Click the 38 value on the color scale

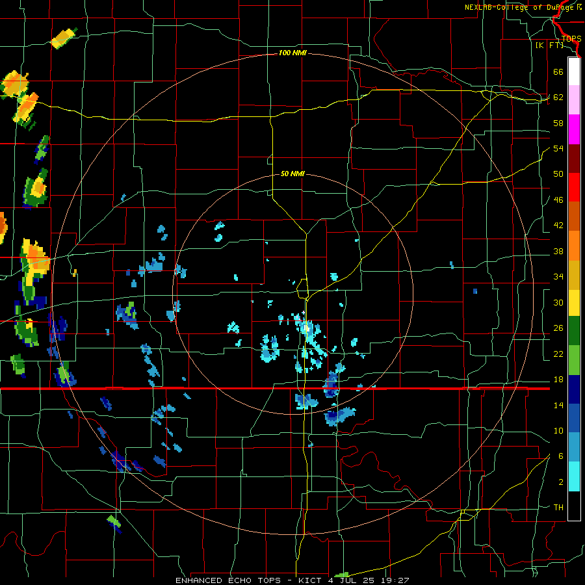pos(558,251)
